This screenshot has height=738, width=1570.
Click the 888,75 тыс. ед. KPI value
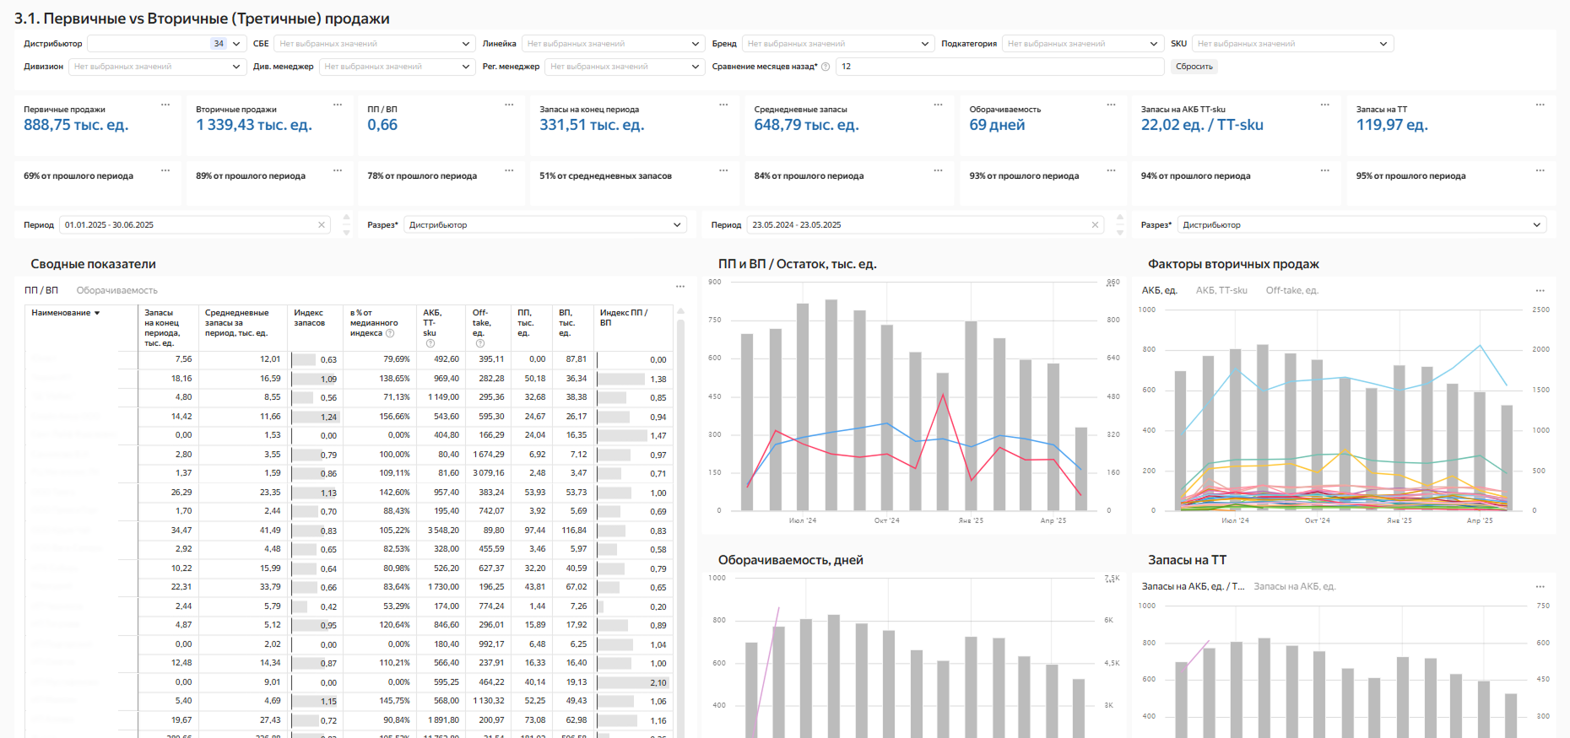point(76,125)
